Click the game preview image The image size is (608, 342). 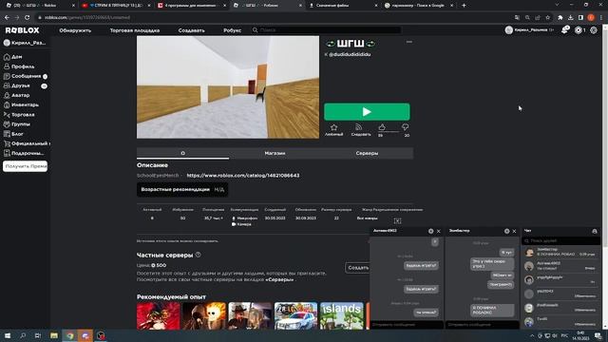[x=228, y=87]
